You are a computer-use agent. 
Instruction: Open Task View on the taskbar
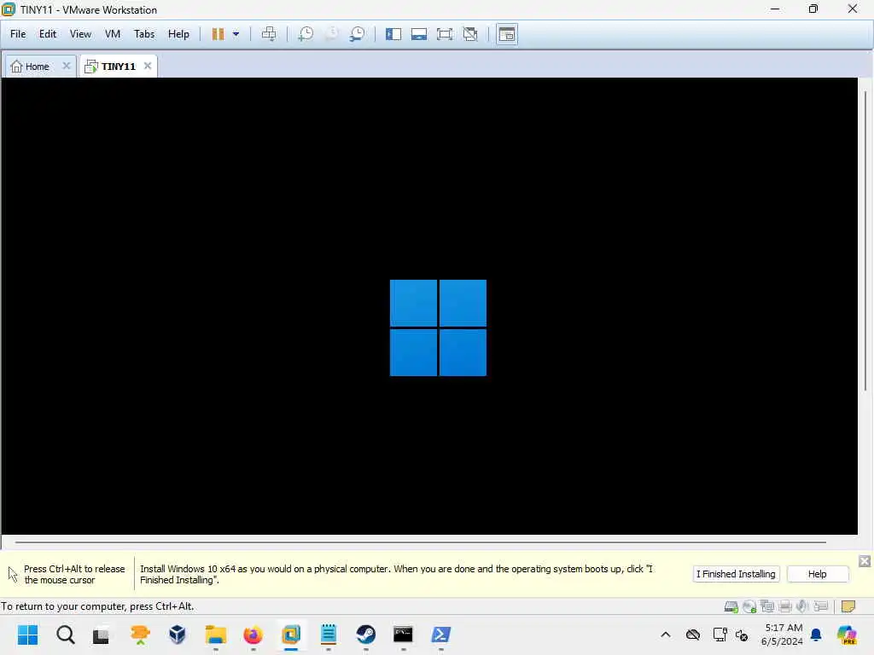pyautogui.click(x=102, y=635)
